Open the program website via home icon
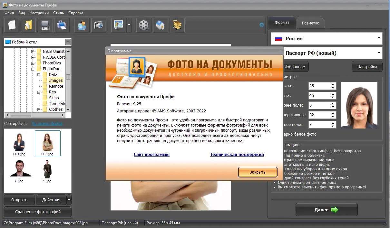The height and width of the screenshot is (228, 390). [160, 25]
